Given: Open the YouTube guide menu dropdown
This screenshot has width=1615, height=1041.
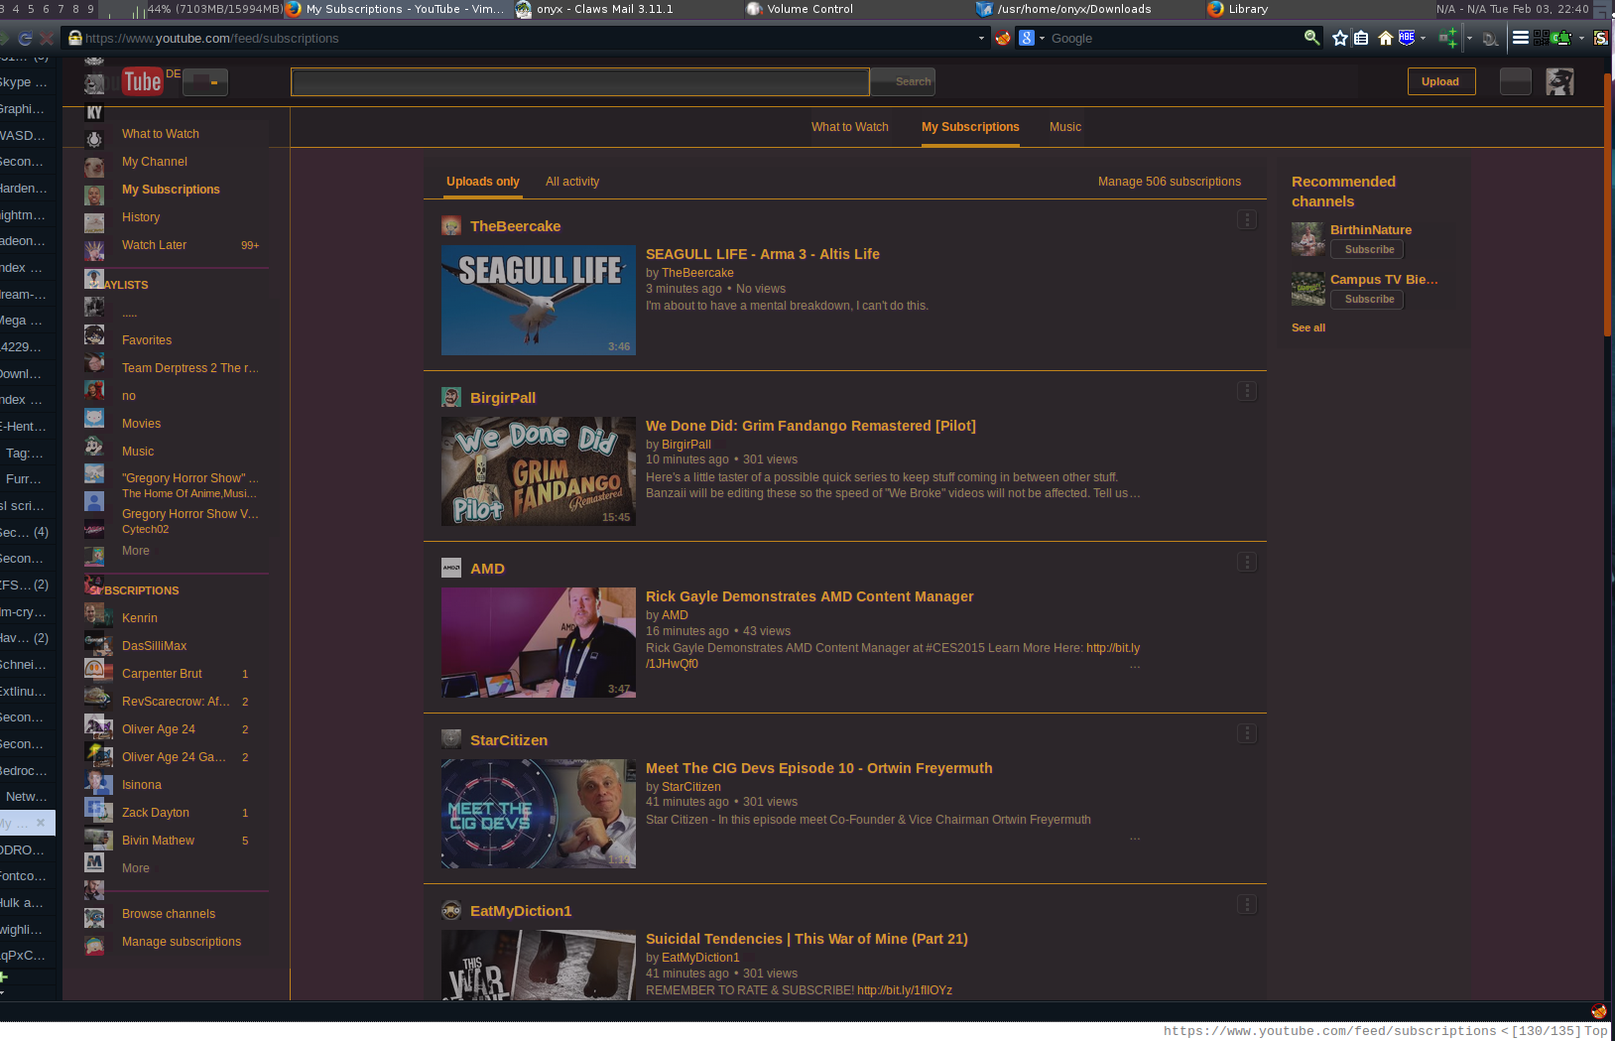Looking at the screenshot, I should coord(205,82).
